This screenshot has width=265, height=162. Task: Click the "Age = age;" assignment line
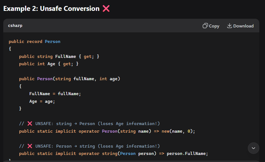(x=42, y=101)
